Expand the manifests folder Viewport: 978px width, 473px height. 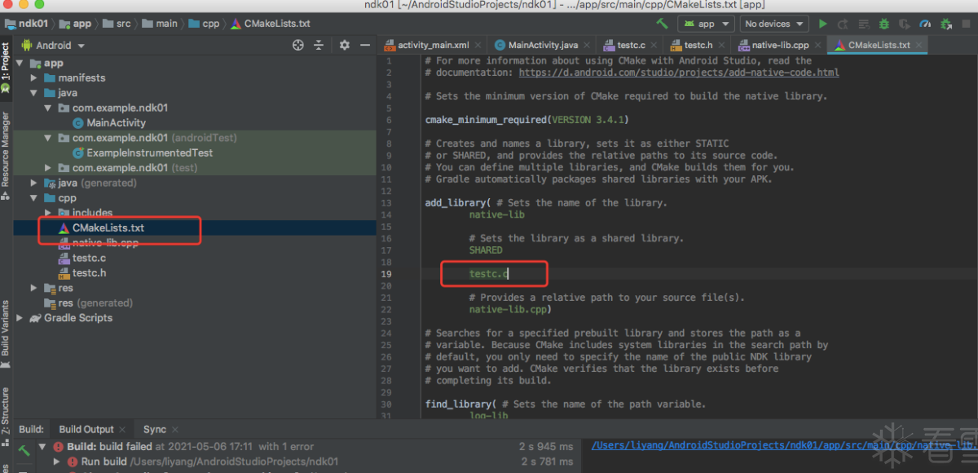pyautogui.click(x=33, y=78)
